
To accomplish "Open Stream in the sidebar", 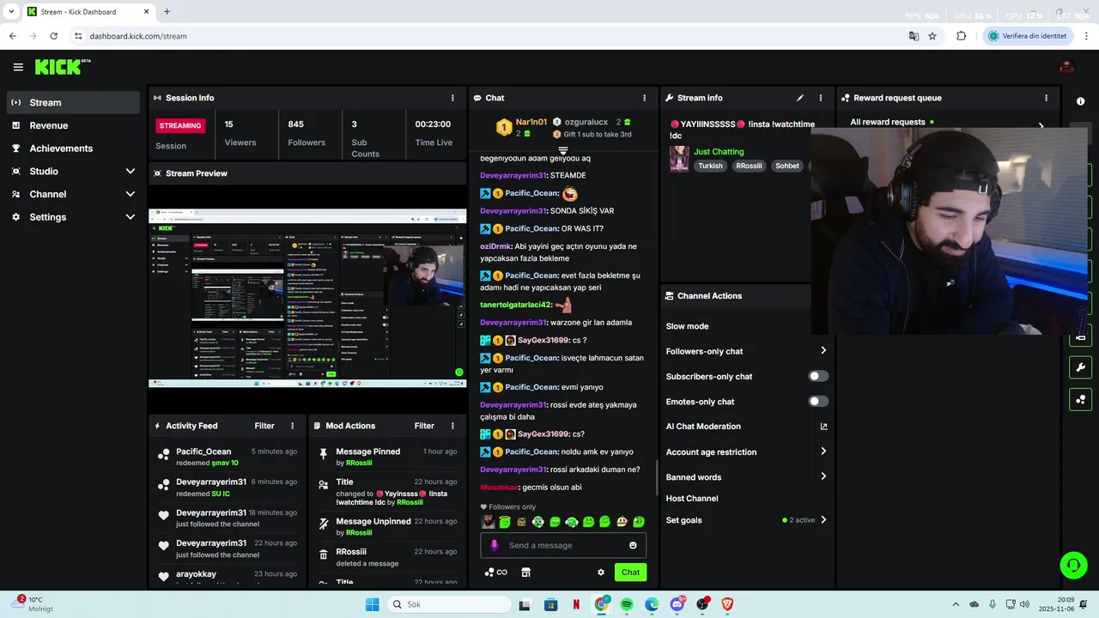I will (x=73, y=102).
